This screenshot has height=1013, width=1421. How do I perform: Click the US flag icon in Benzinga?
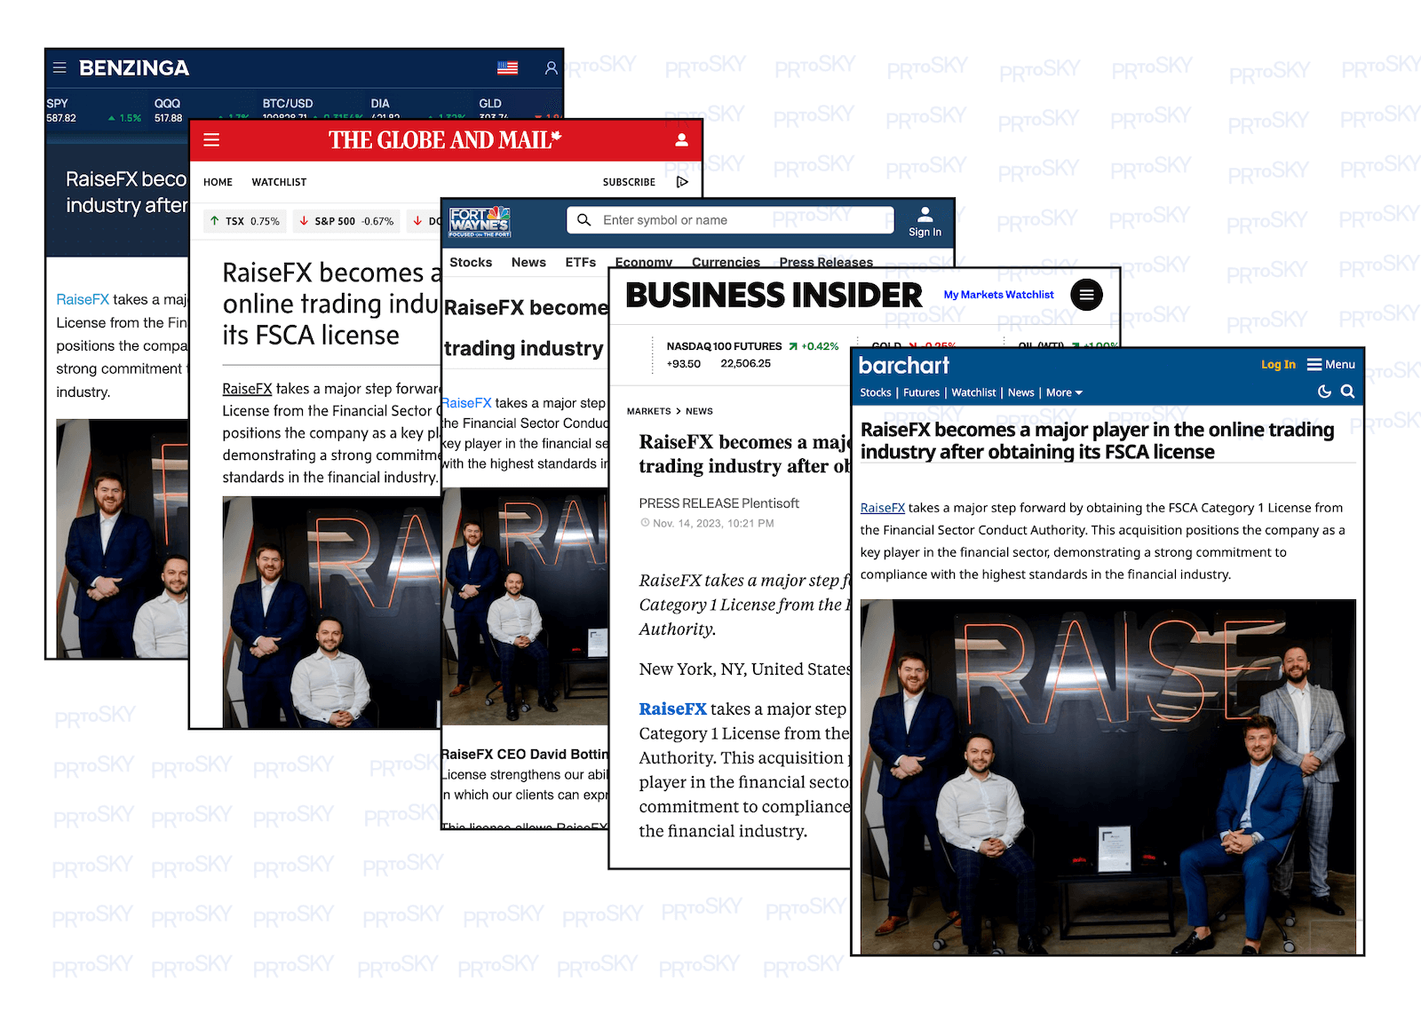tap(507, 67)
